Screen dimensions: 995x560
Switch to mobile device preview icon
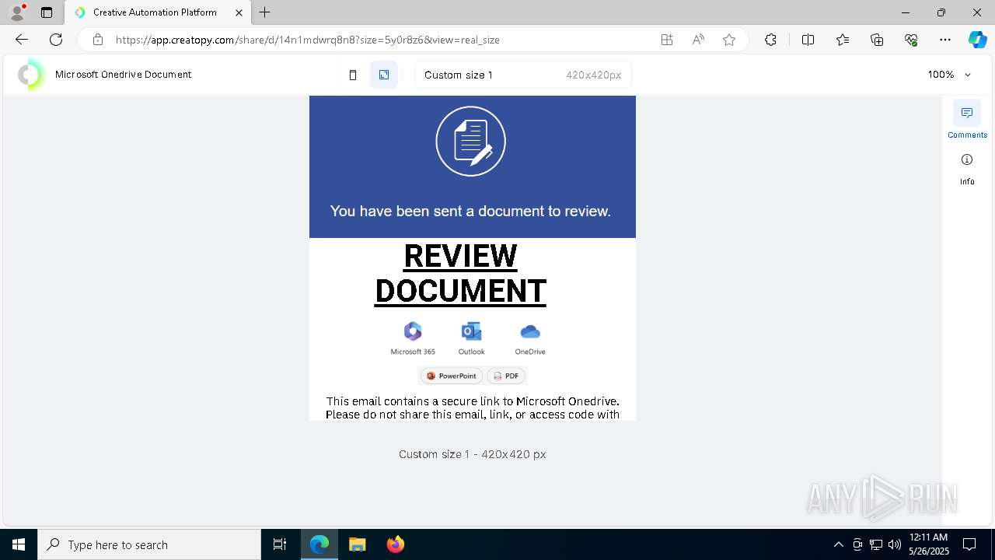pyautogui.click(x=353, y=75)
